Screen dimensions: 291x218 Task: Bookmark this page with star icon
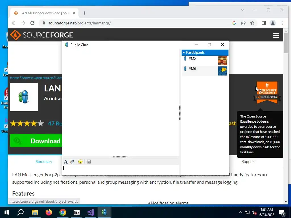pos(252,23)
